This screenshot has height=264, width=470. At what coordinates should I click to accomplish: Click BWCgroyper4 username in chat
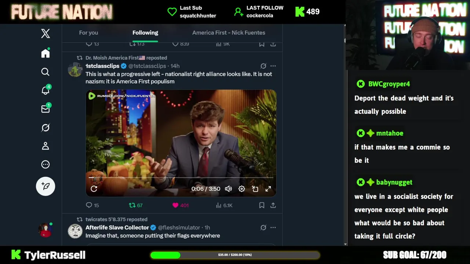tap(389, 84)
